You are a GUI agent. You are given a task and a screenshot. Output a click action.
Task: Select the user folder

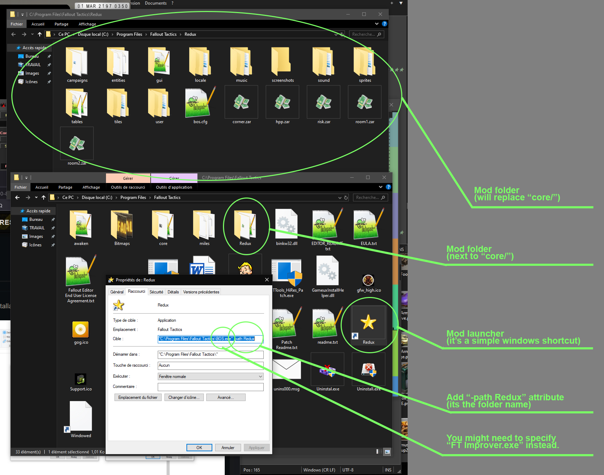[x=159, y=106]
